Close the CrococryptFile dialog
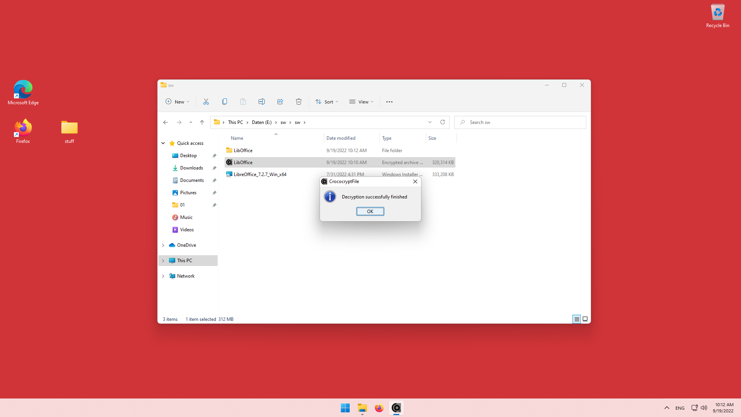Viewport: 741px width, 417px height. click(415, 181)
